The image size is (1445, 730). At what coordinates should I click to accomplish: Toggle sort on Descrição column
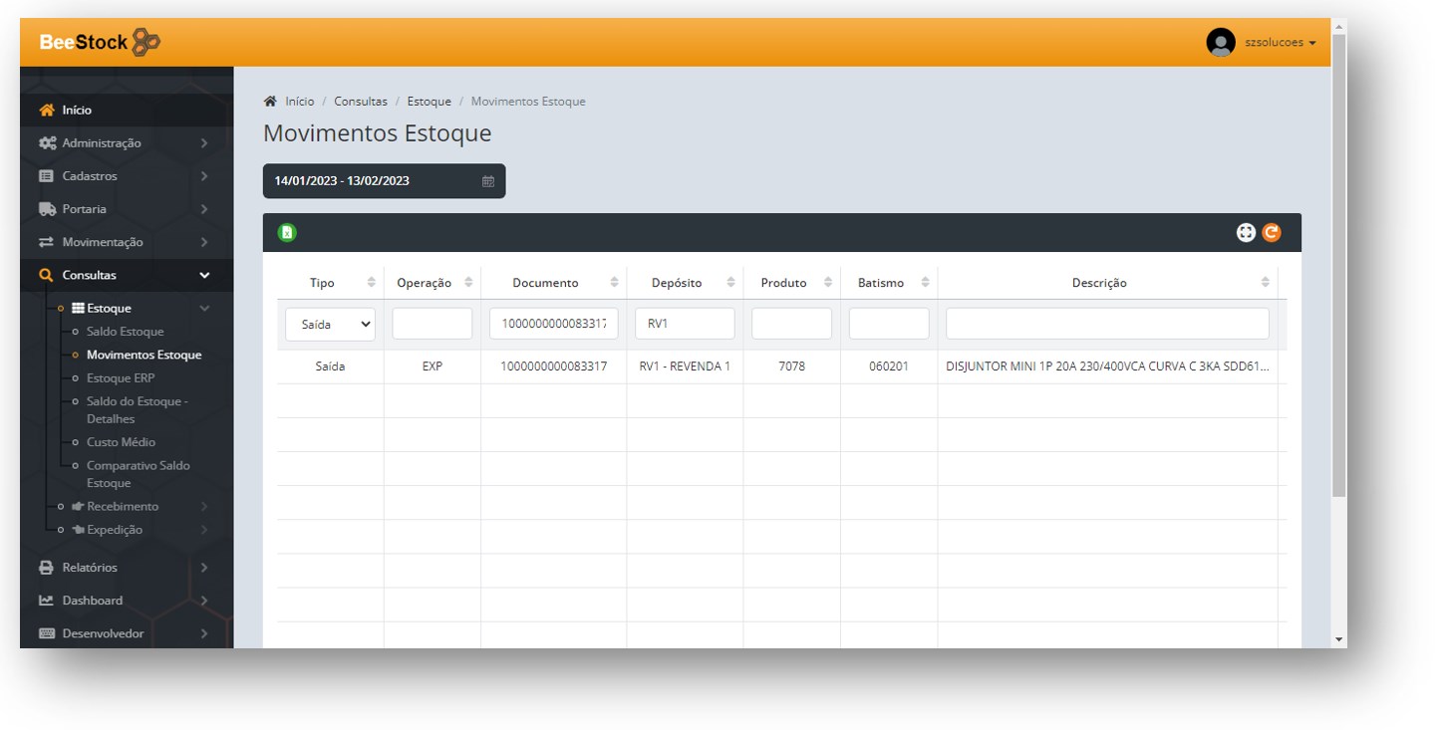1265,283
